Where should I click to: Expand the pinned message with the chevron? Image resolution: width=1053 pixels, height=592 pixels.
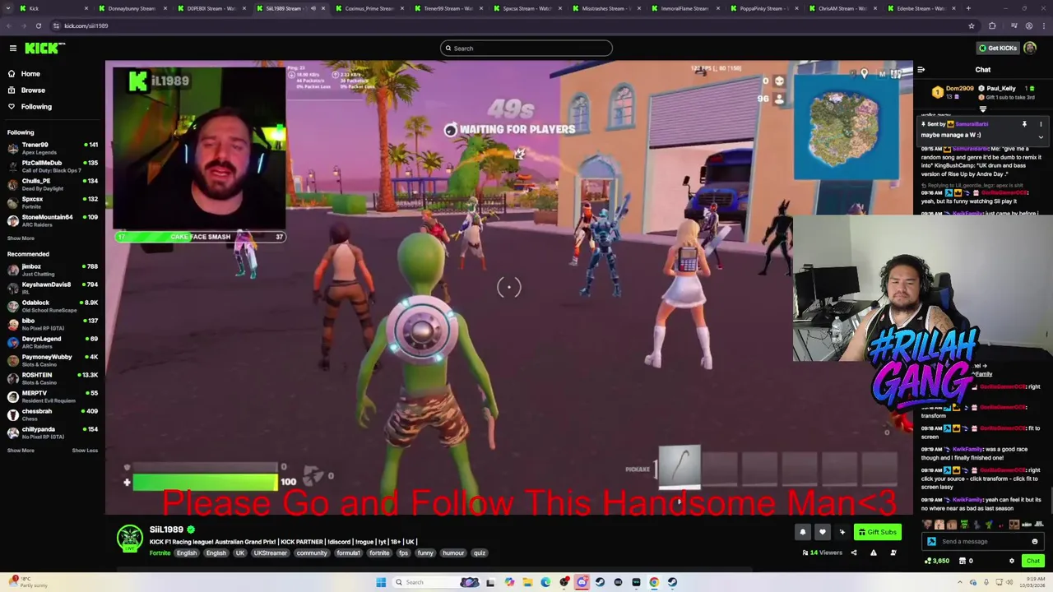pyautogui.click(x=1041, y=137)
